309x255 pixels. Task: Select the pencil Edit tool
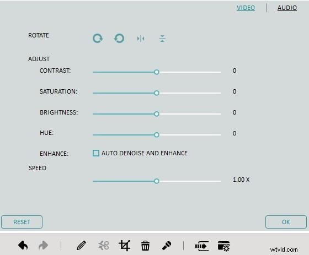[81, 245]
